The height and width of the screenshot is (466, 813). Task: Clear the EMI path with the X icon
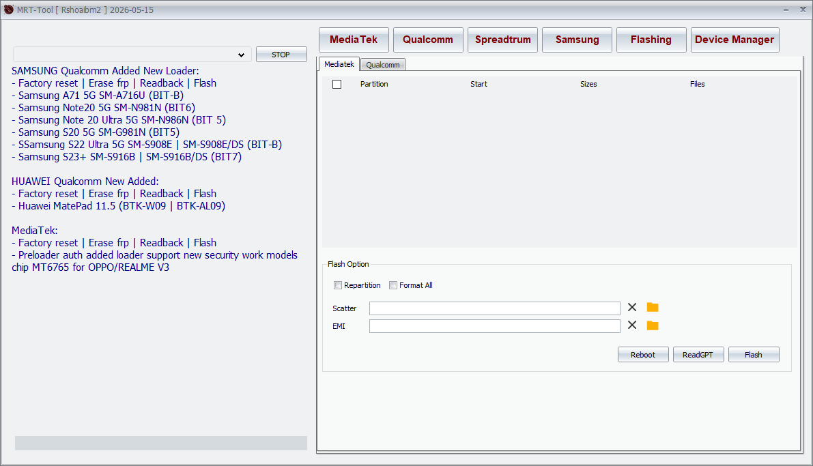click(631, 325)
